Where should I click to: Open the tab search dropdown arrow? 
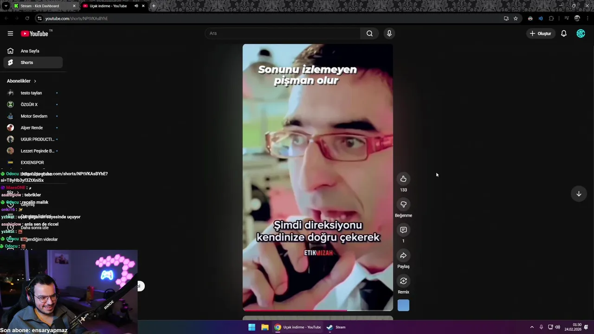tap(6, 6)
